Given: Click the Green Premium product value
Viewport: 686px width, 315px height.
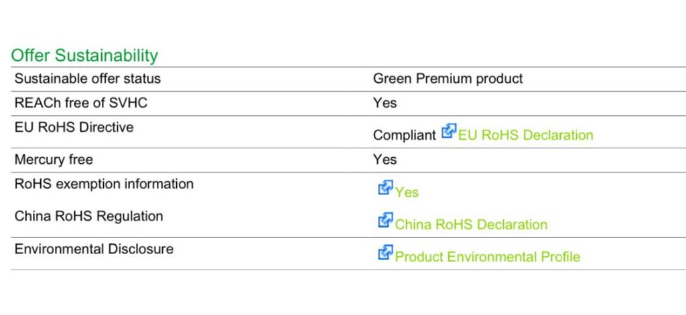Looking at the screenshot, I should coord(448,79).
